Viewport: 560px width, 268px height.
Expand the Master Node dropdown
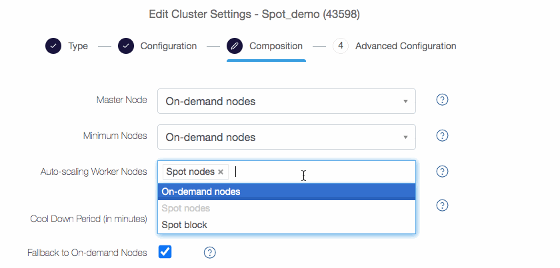click(x=287, y=101)
